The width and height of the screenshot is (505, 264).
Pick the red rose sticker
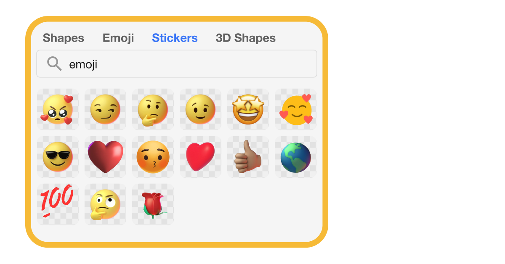pos(153,204)
